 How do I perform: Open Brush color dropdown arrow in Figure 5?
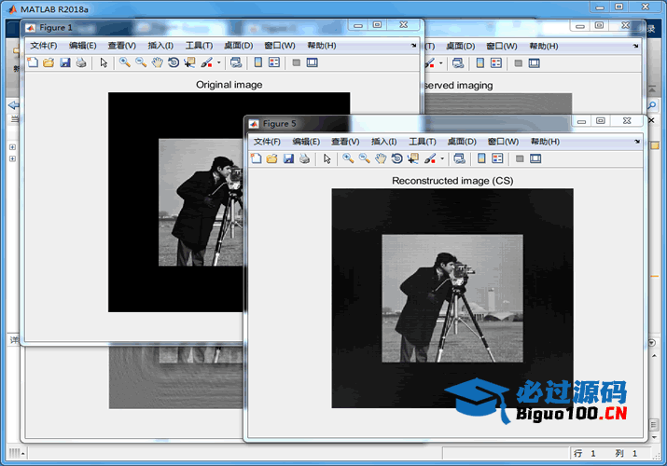tap(442, 158)
